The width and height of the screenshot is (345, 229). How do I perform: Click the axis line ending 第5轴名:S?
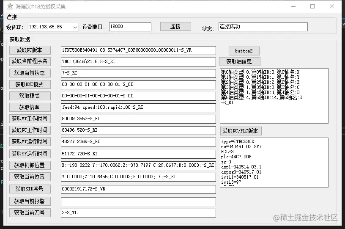coord(262,97)
